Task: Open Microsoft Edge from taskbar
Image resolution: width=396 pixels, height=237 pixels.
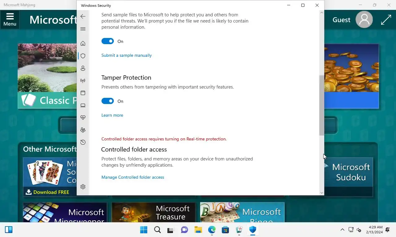Action: point(212,230)
